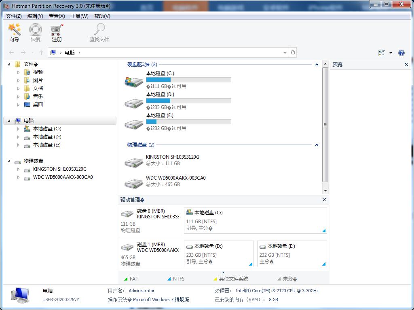Select the C: drive icon in drive list
The height and width of the screenshot is (310, 414).
pos(134,82)
